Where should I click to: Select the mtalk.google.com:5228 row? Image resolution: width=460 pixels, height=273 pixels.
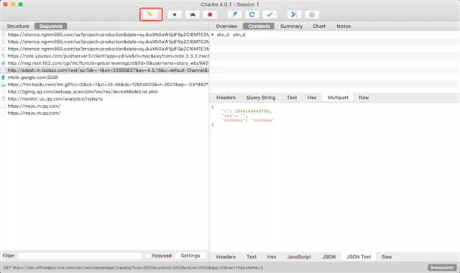105,78
